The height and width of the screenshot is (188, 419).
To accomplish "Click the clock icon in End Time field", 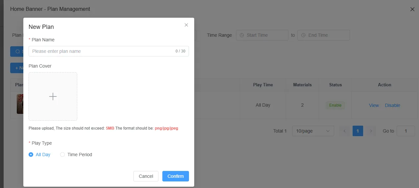I will [x=303, y=35].
